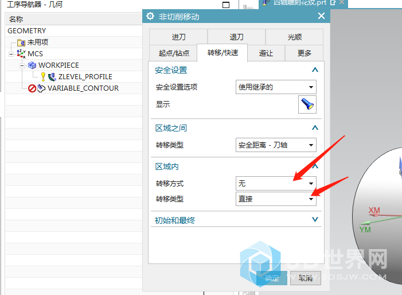
Task: Click the pop-out icon on file tab
Action: (333, 2)
